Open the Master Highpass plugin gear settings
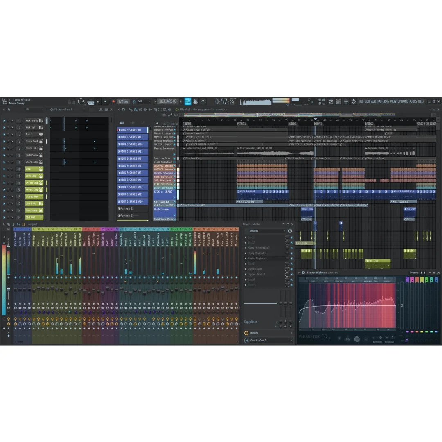 tap(303, 273)
